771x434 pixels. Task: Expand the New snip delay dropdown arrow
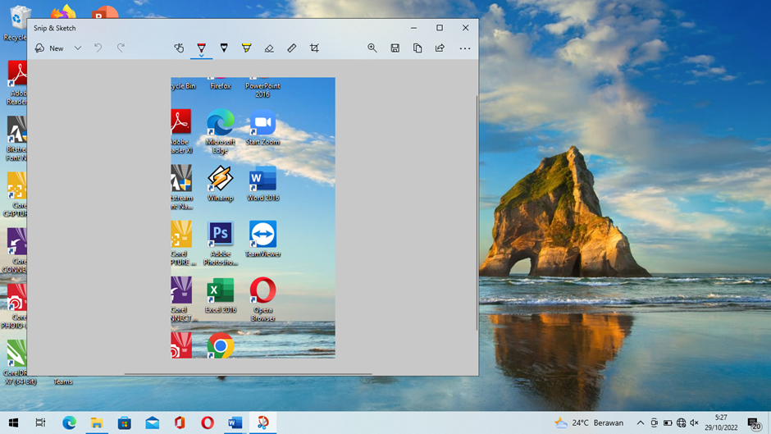(78, 48)
